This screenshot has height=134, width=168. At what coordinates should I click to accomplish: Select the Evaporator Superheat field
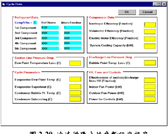click(x=75, y=87)
